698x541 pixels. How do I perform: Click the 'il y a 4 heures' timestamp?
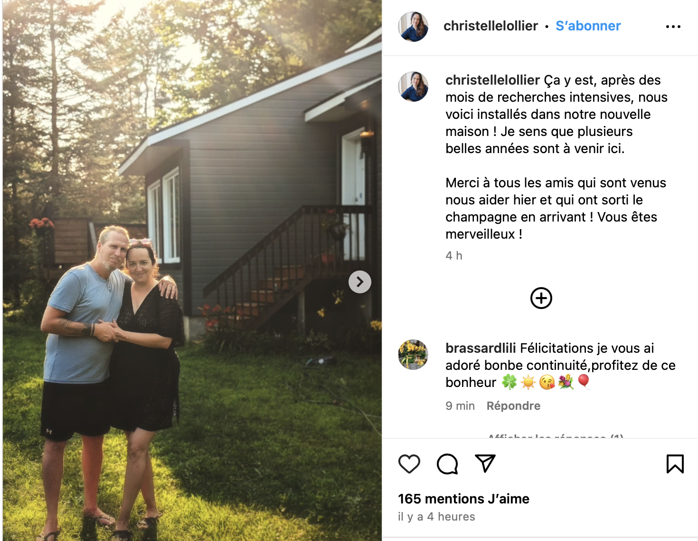436,517
